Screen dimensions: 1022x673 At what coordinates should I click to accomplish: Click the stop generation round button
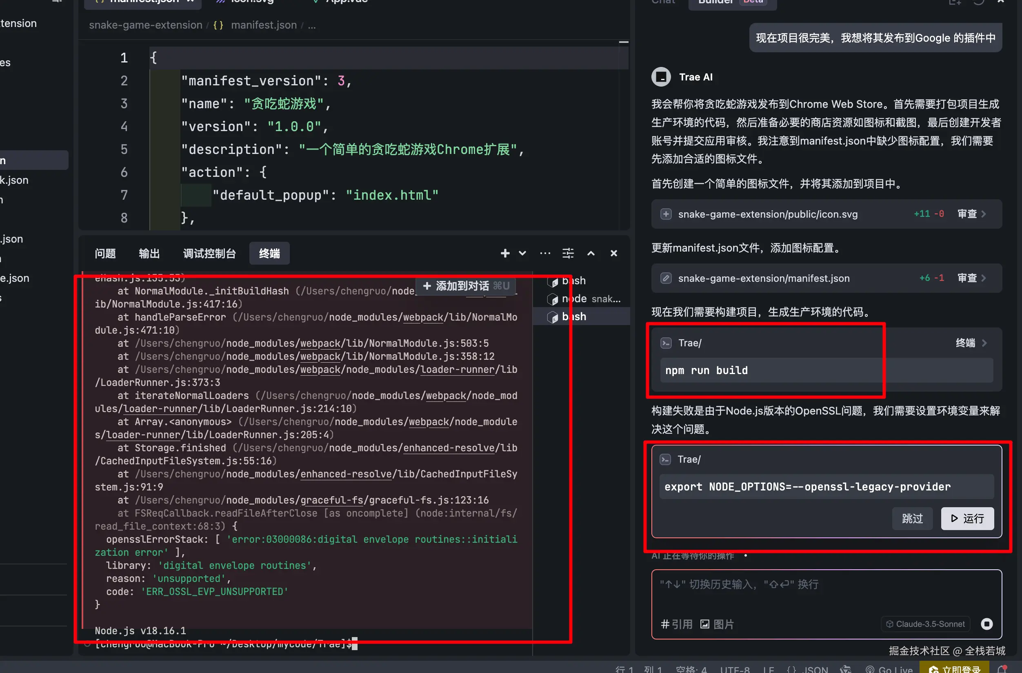click(987, 624)
